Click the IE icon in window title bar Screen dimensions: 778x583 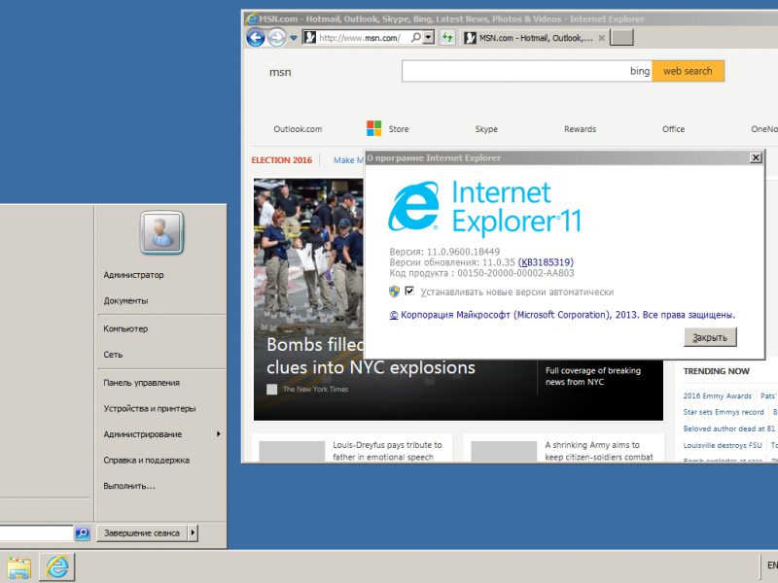pyautogui.click(x=252, y=18)
